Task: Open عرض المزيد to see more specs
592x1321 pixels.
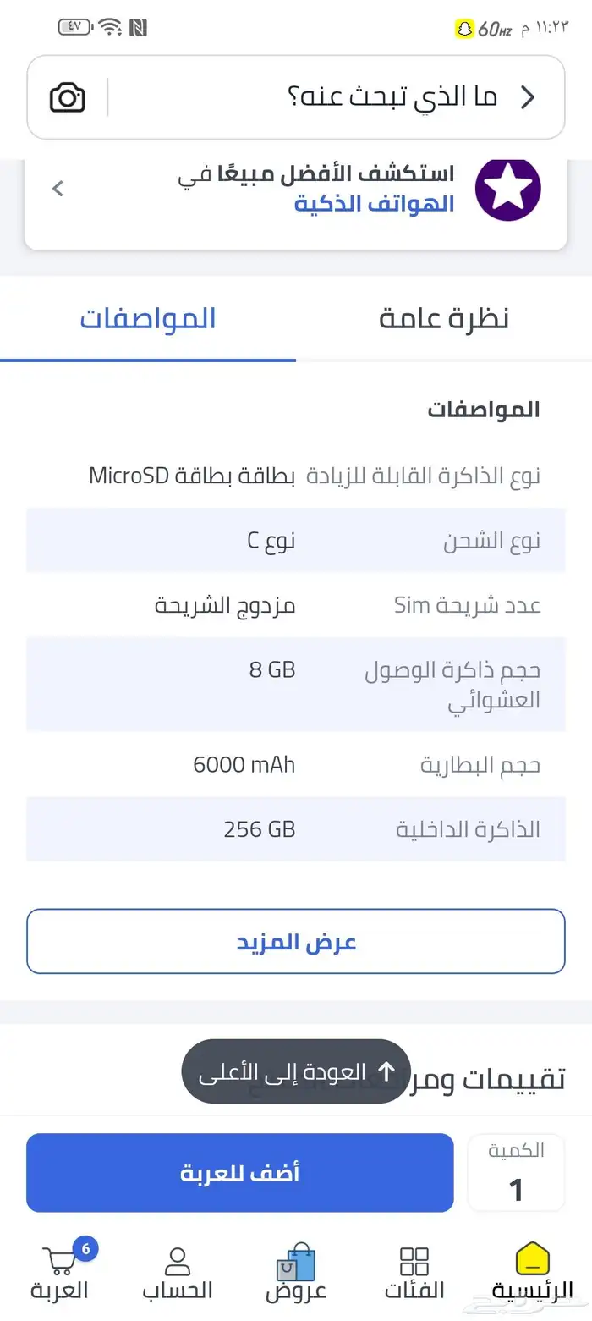Action: (x=295, y=941)
